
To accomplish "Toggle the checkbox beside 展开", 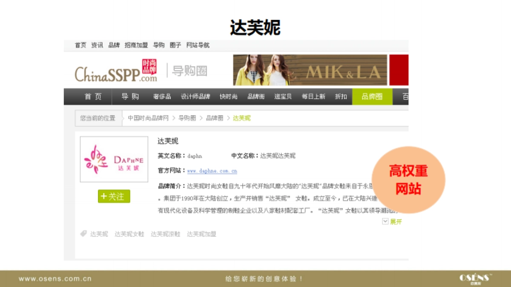I will point(385,222).
